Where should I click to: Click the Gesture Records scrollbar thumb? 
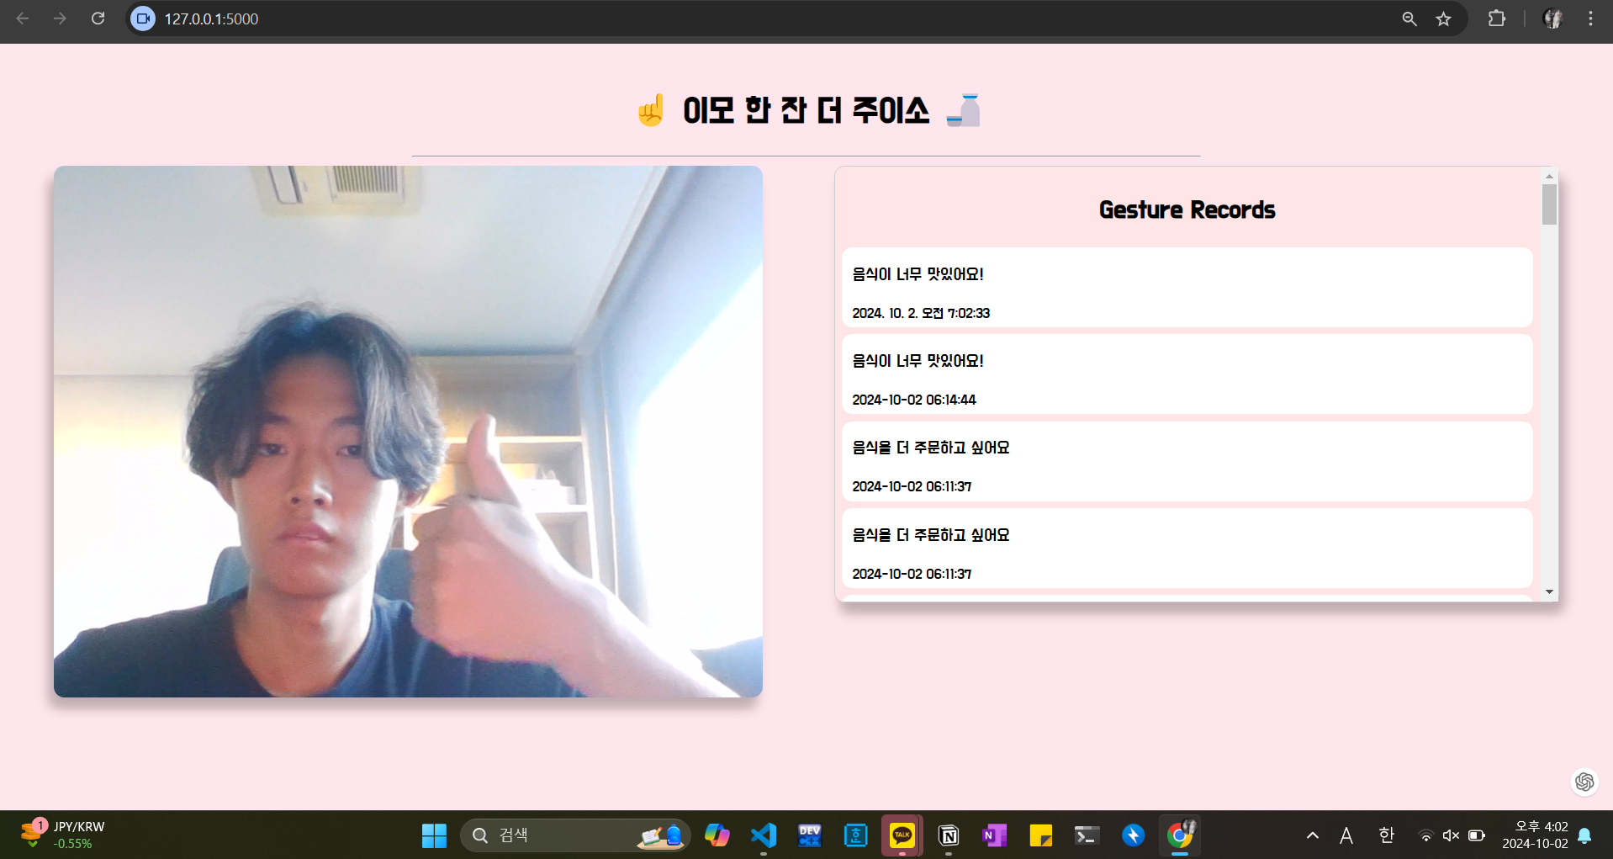click(x=1549, y=204)
